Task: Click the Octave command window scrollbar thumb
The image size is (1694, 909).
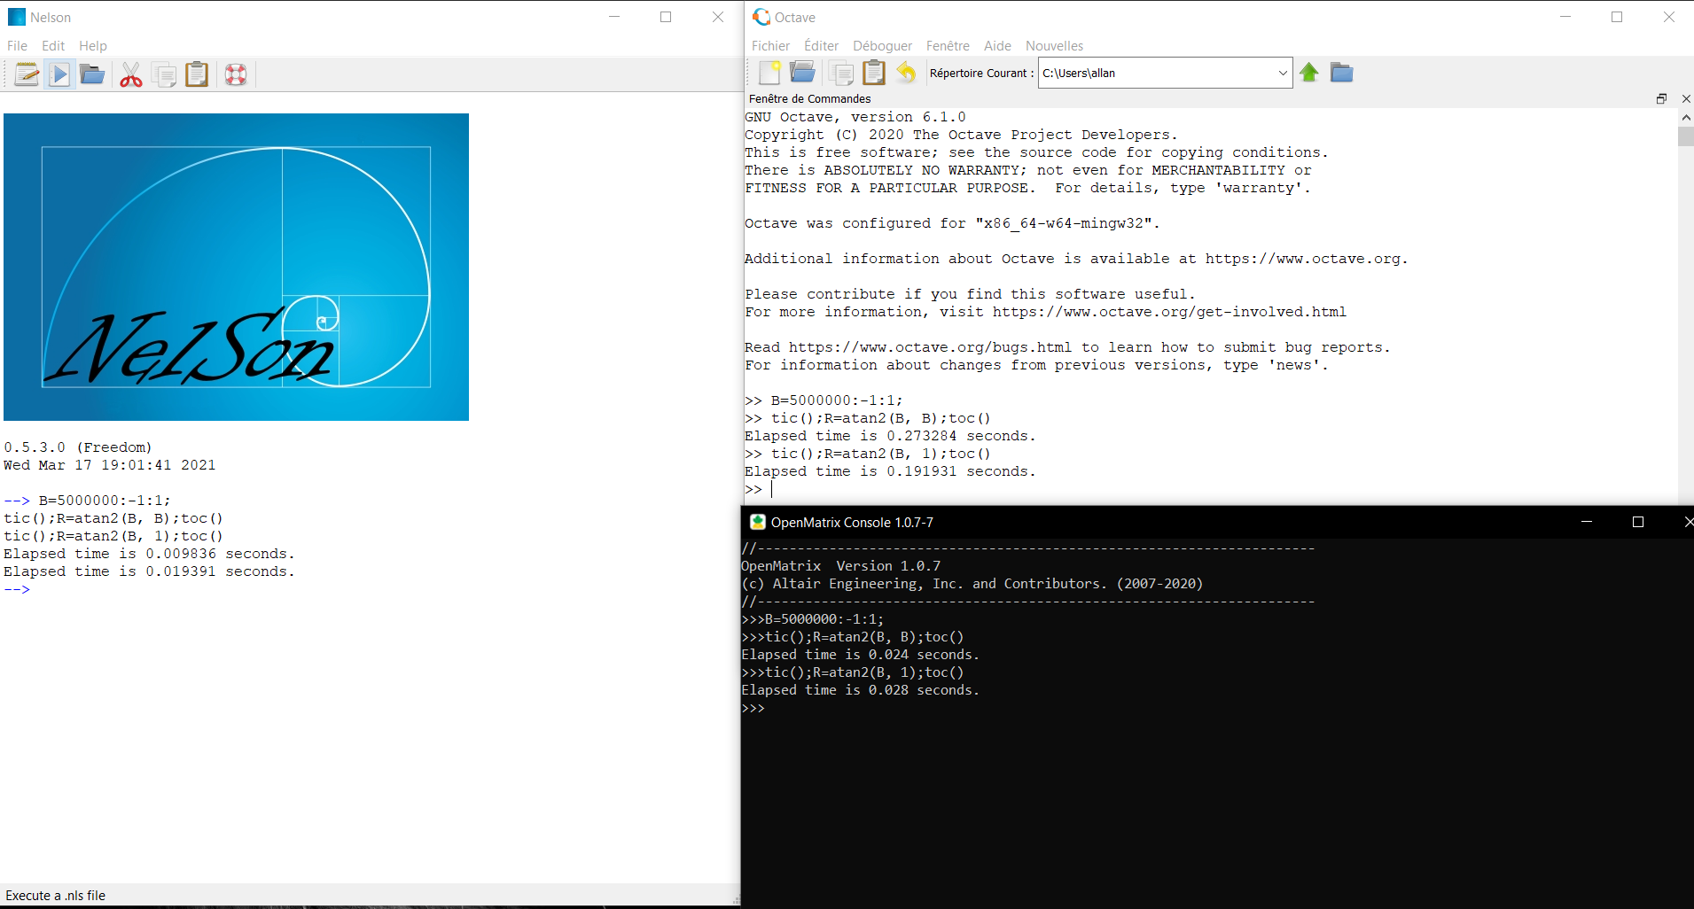Action: pos(1686,136)
